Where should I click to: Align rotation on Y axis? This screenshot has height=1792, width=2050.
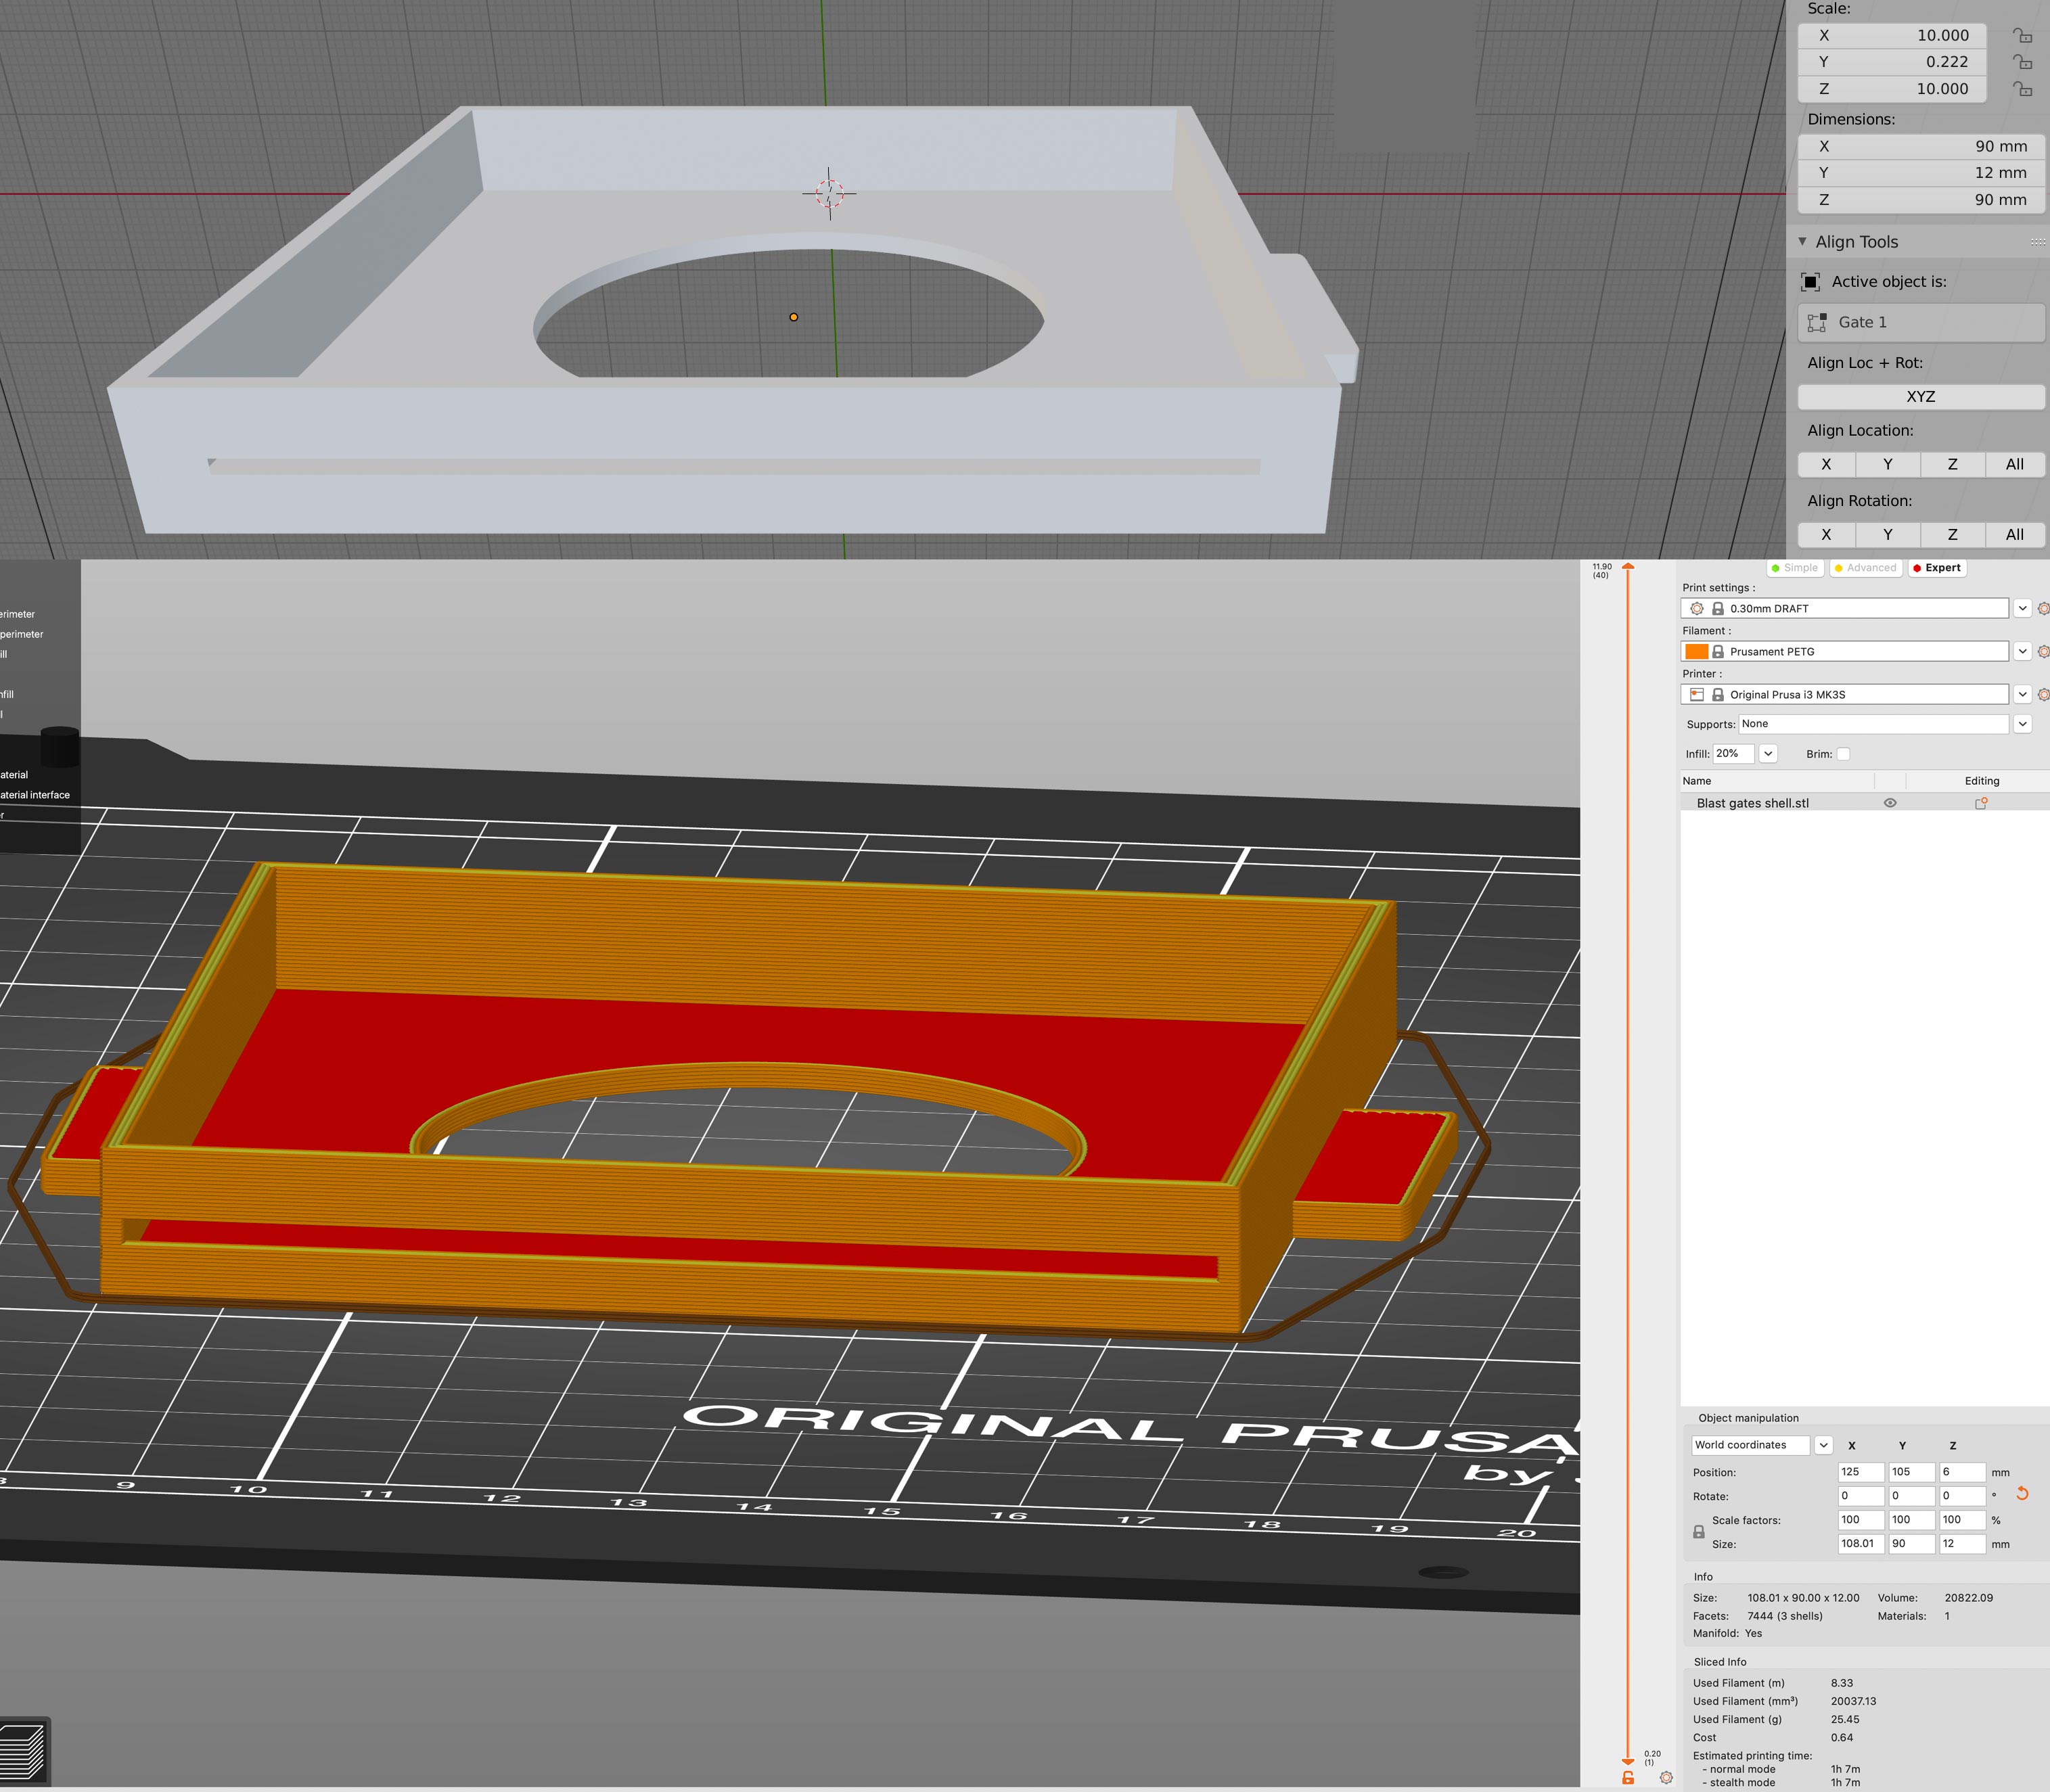click(x=1888, y=535)
